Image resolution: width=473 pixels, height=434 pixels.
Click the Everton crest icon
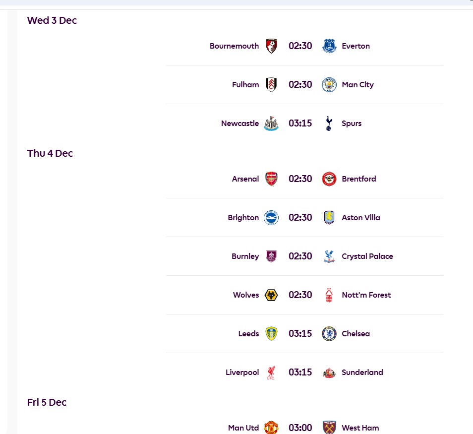pyautogui.click(x=329, y=46)
